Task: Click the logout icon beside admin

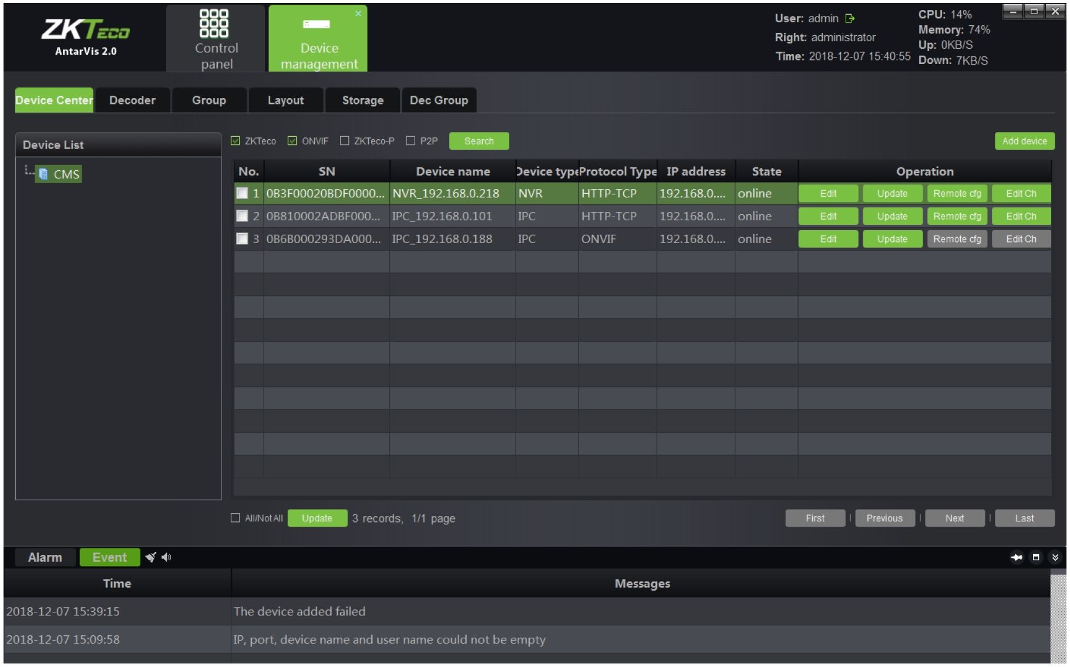Action: pyautogui.click(x=850, y=19)
